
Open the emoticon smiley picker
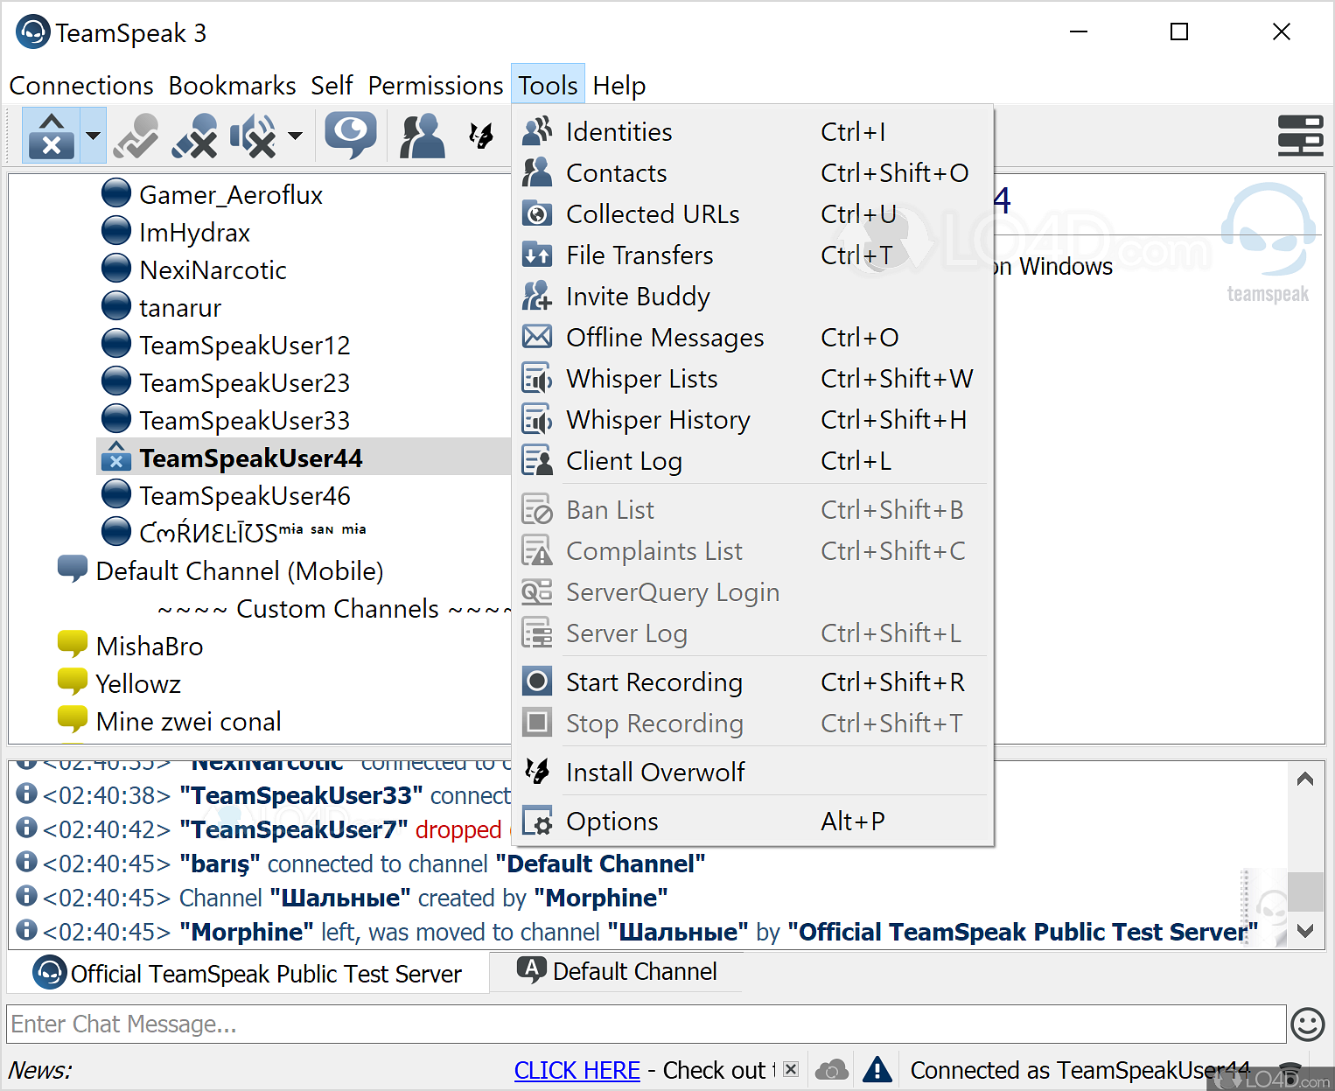tap(1308, 1024)
